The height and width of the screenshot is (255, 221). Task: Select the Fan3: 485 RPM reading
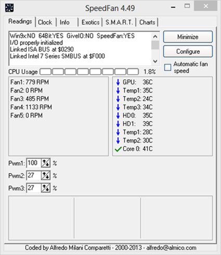click(x=30, y=99)
